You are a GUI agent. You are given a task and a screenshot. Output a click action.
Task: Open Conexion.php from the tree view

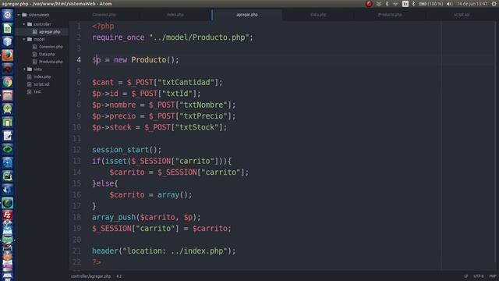(x=51, y=47)
